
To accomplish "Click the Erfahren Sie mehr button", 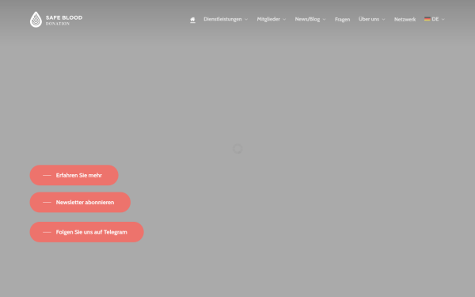I will point(74,175).
